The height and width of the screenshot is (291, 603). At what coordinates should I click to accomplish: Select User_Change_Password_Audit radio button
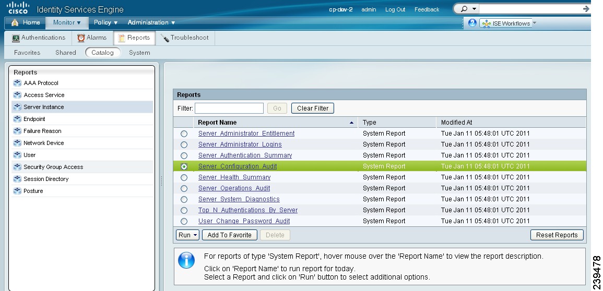click(184, 221)
